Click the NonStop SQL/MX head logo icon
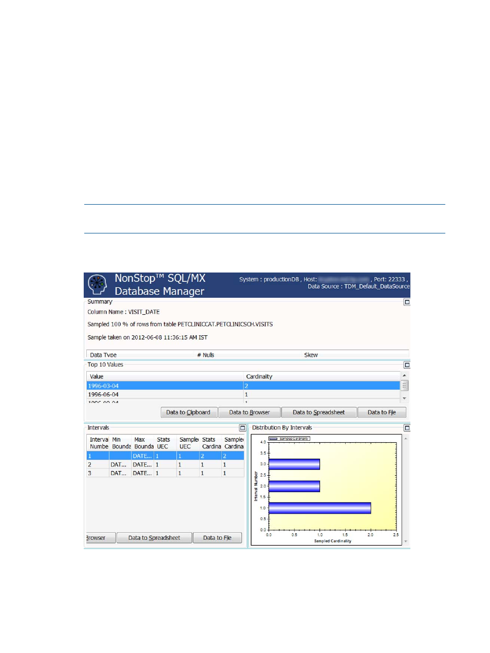The image size is (490, 653). [97, 284]
